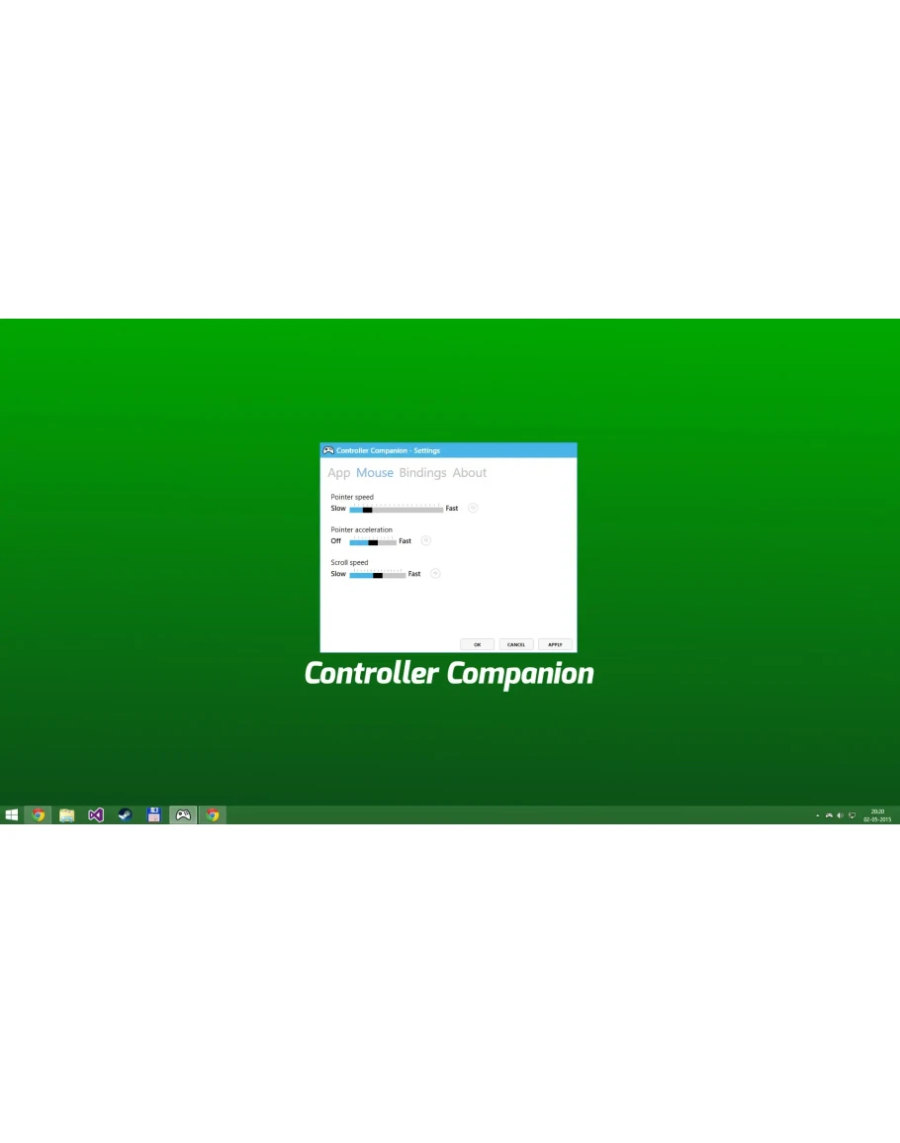Open the volume icon in the system tray
The width and height of the screenshot is (900, 1143).
(840, 815)
